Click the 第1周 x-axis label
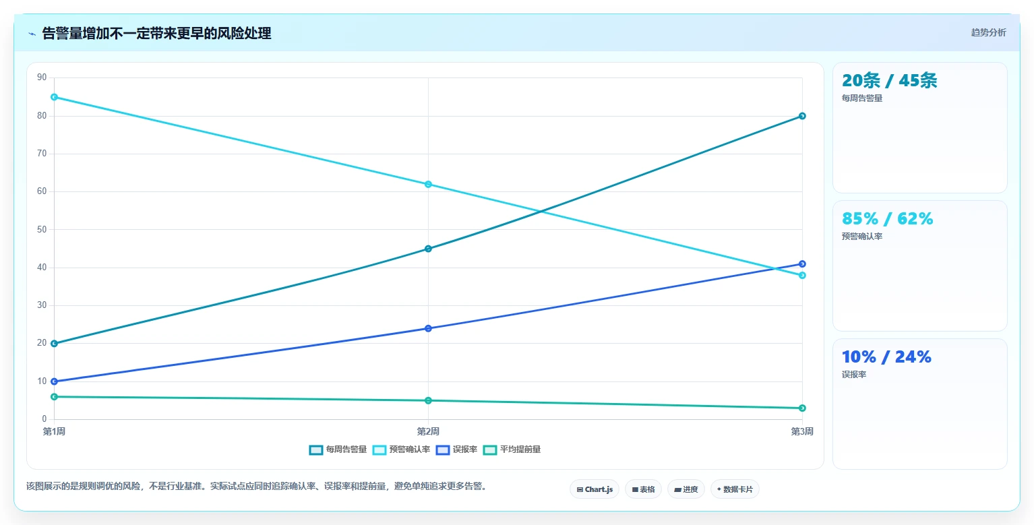The image size is (1034, 525). [54, 431]
